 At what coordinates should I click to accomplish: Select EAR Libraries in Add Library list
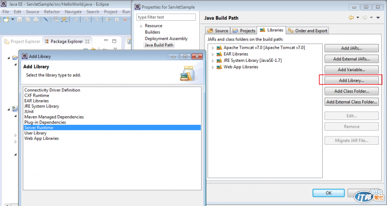pos(112,101)
